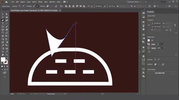The height and width of the screenshot is (100, 179).
Task: Open Asset Export panel icon
Action: point(143,60)
